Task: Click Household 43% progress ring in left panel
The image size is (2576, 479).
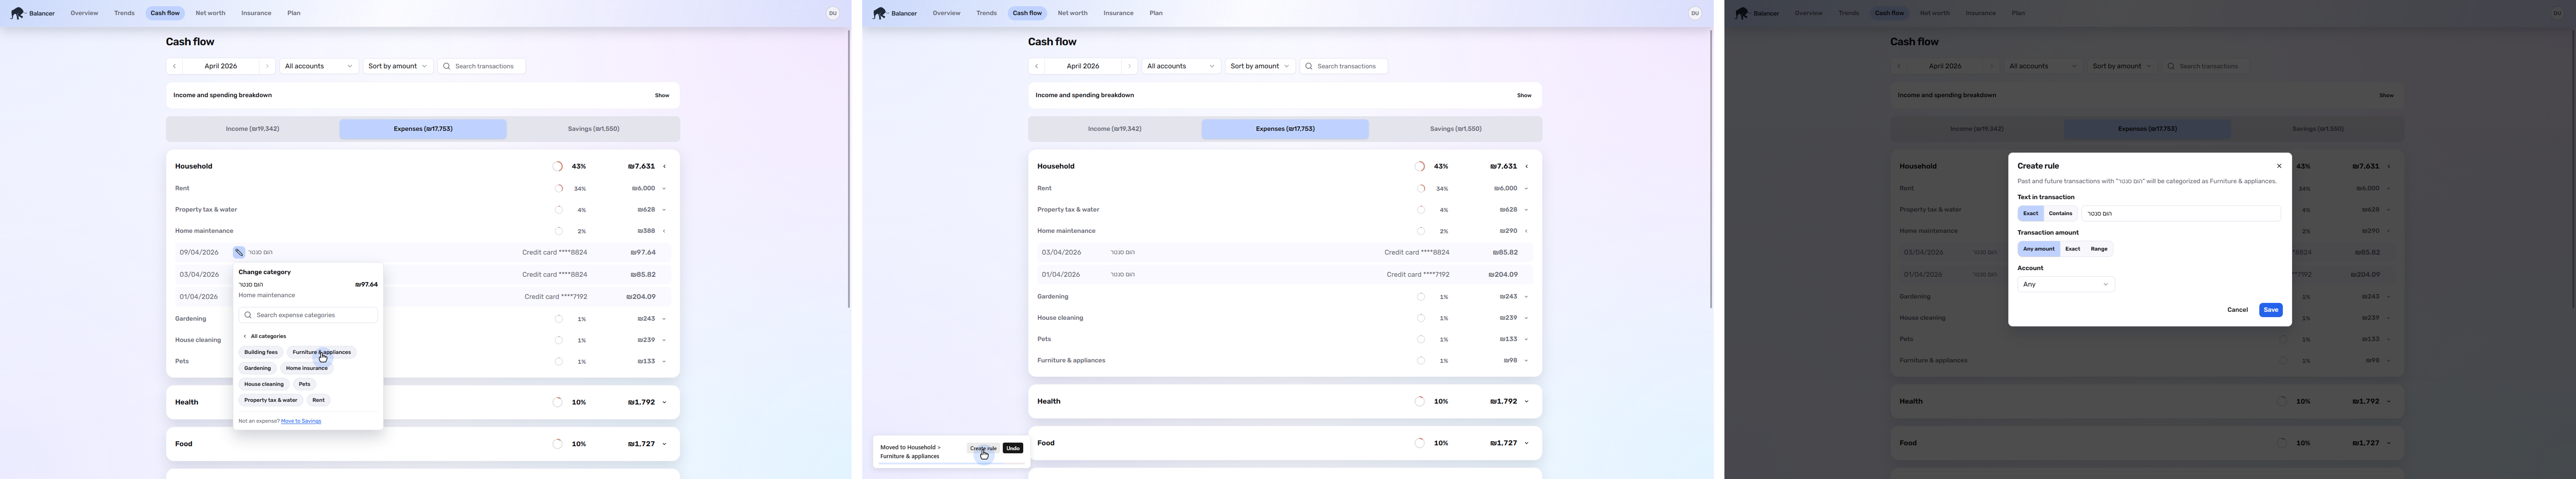Action: coord(558,166)
